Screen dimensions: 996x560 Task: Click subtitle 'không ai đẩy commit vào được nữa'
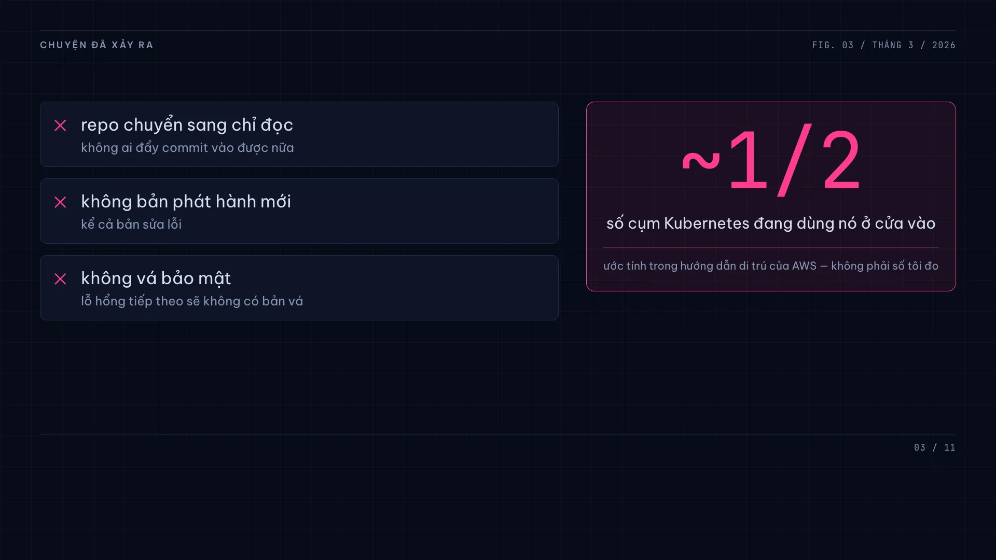point(187,148)
